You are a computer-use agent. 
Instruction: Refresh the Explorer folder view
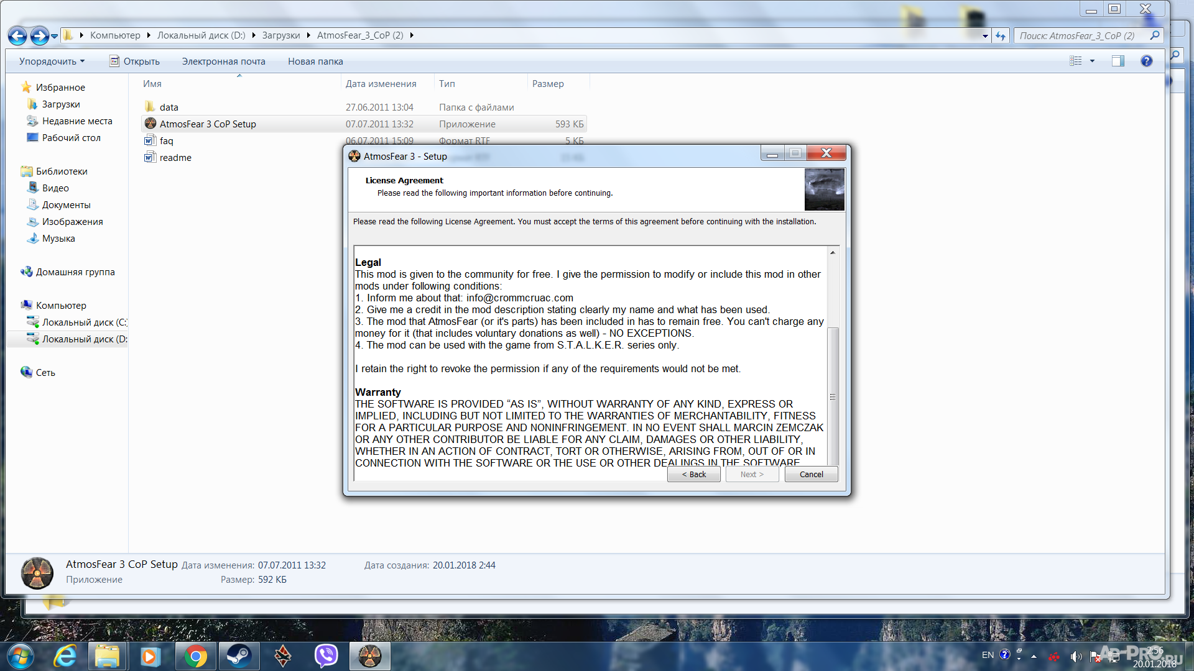coord(1000,36)
